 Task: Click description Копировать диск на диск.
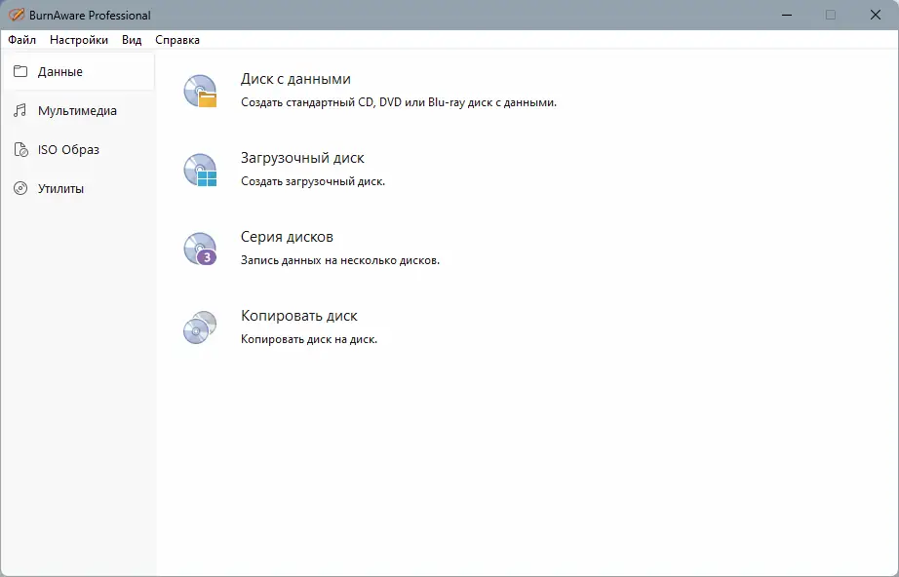(309, 340)
